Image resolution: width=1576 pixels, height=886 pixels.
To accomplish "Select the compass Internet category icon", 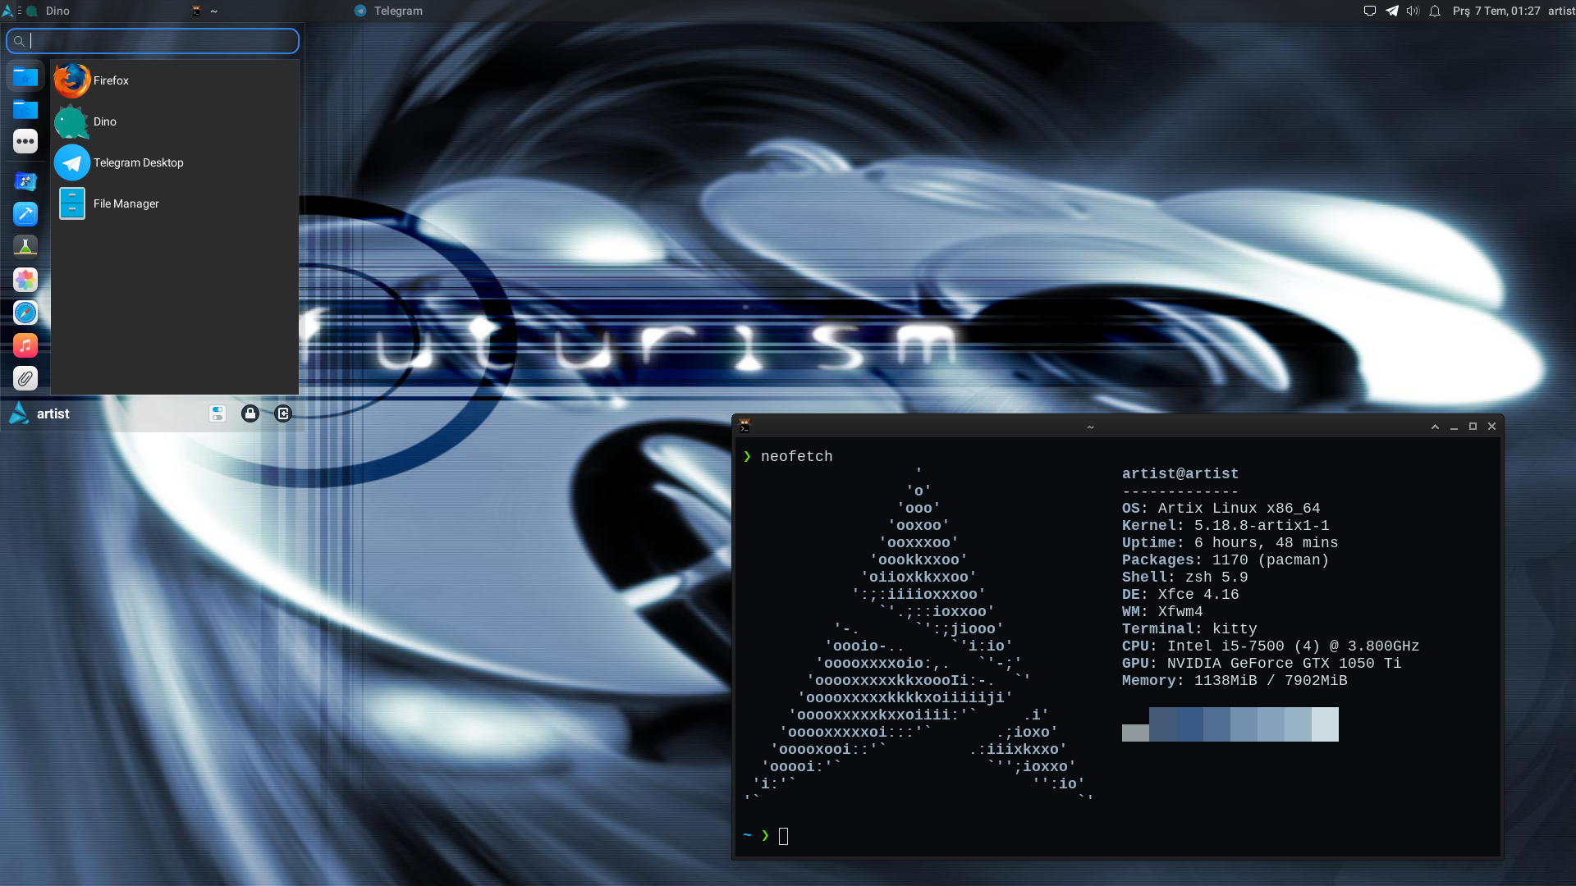I will pyautogui.click(x=25, y=313).
